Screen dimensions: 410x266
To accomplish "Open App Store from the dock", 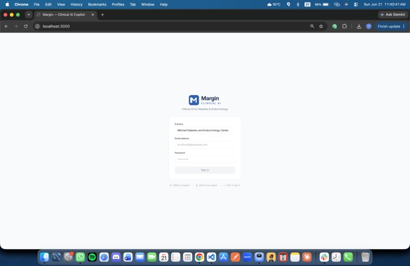I will click(x=223, y=257).
